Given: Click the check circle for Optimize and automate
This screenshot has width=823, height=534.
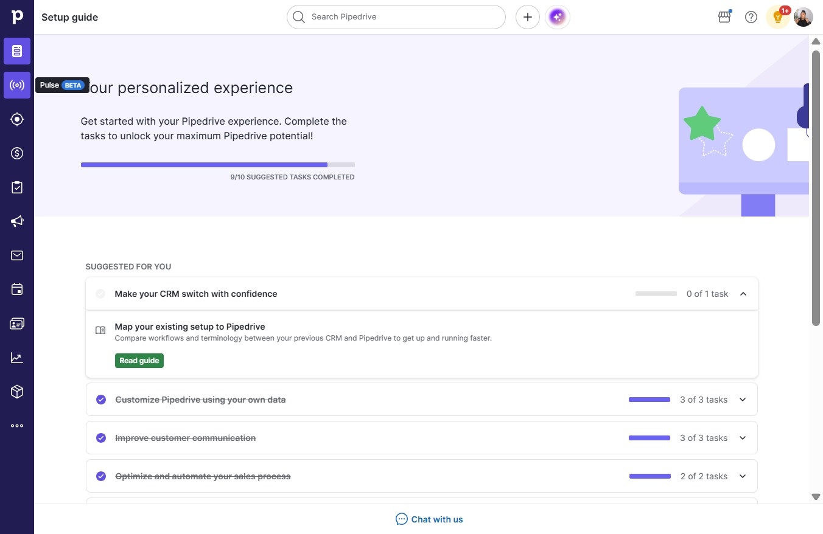Looking at the screenshot, I should pos(101,476).
